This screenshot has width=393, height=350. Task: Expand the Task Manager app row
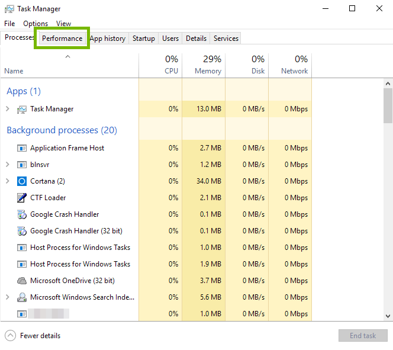(x=8, y=109)
